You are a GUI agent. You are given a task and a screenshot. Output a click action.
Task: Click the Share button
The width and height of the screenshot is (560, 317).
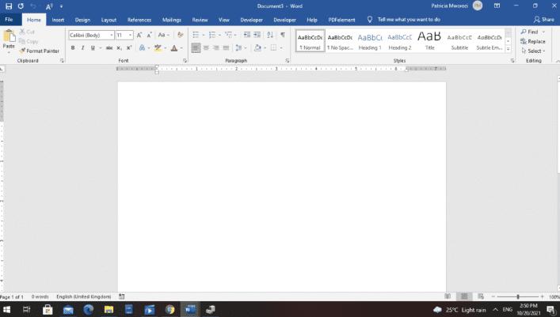(x=544, y=20)
